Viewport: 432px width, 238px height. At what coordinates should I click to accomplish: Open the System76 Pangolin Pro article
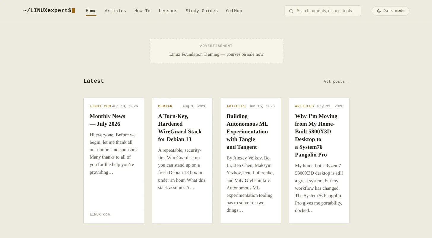[x=316, y=135]
